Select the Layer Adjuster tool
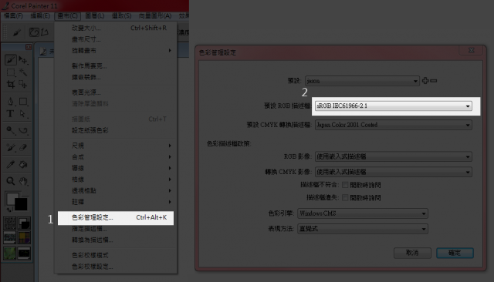Screen dimensions: 494x282 (23, 60)
